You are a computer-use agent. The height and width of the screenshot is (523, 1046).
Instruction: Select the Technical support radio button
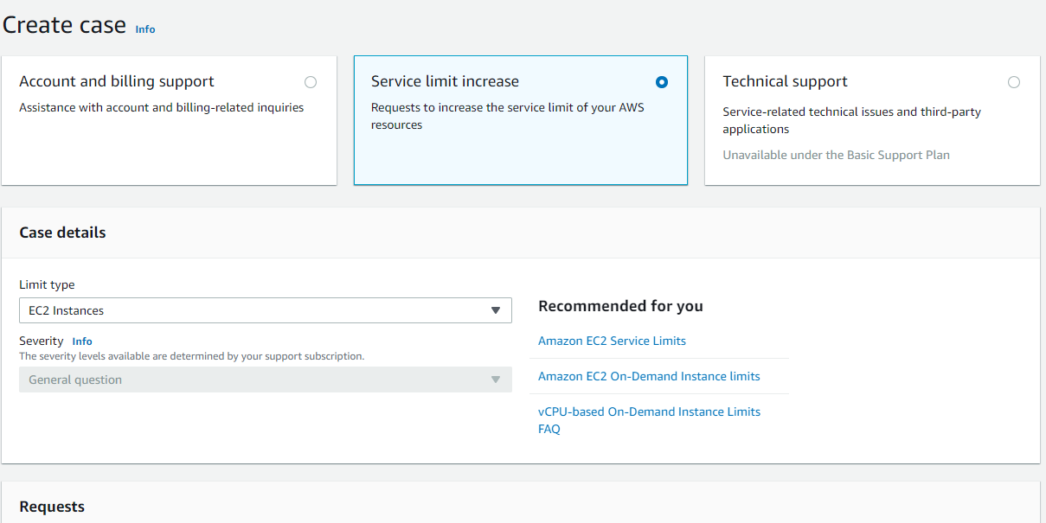(x=1014, y=82)
